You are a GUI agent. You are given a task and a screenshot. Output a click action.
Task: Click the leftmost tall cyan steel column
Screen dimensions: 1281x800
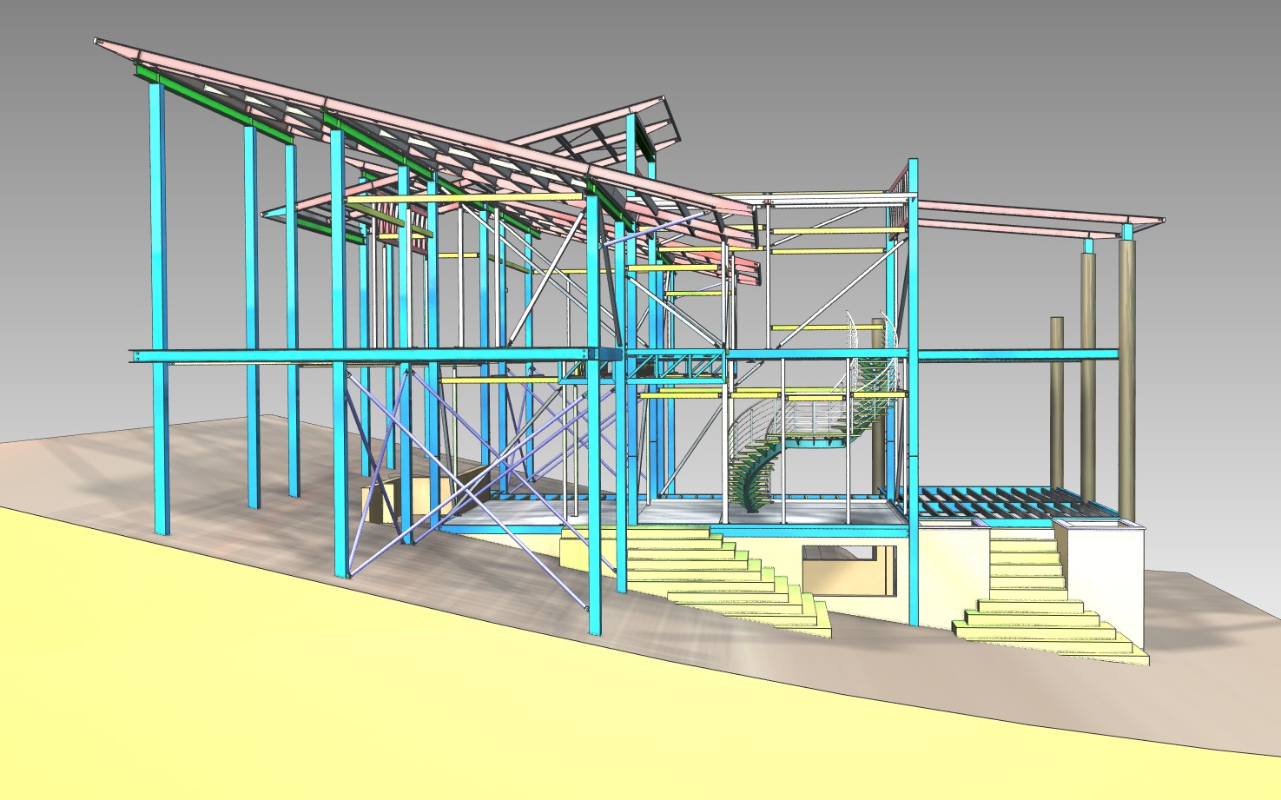pos(159,304)
